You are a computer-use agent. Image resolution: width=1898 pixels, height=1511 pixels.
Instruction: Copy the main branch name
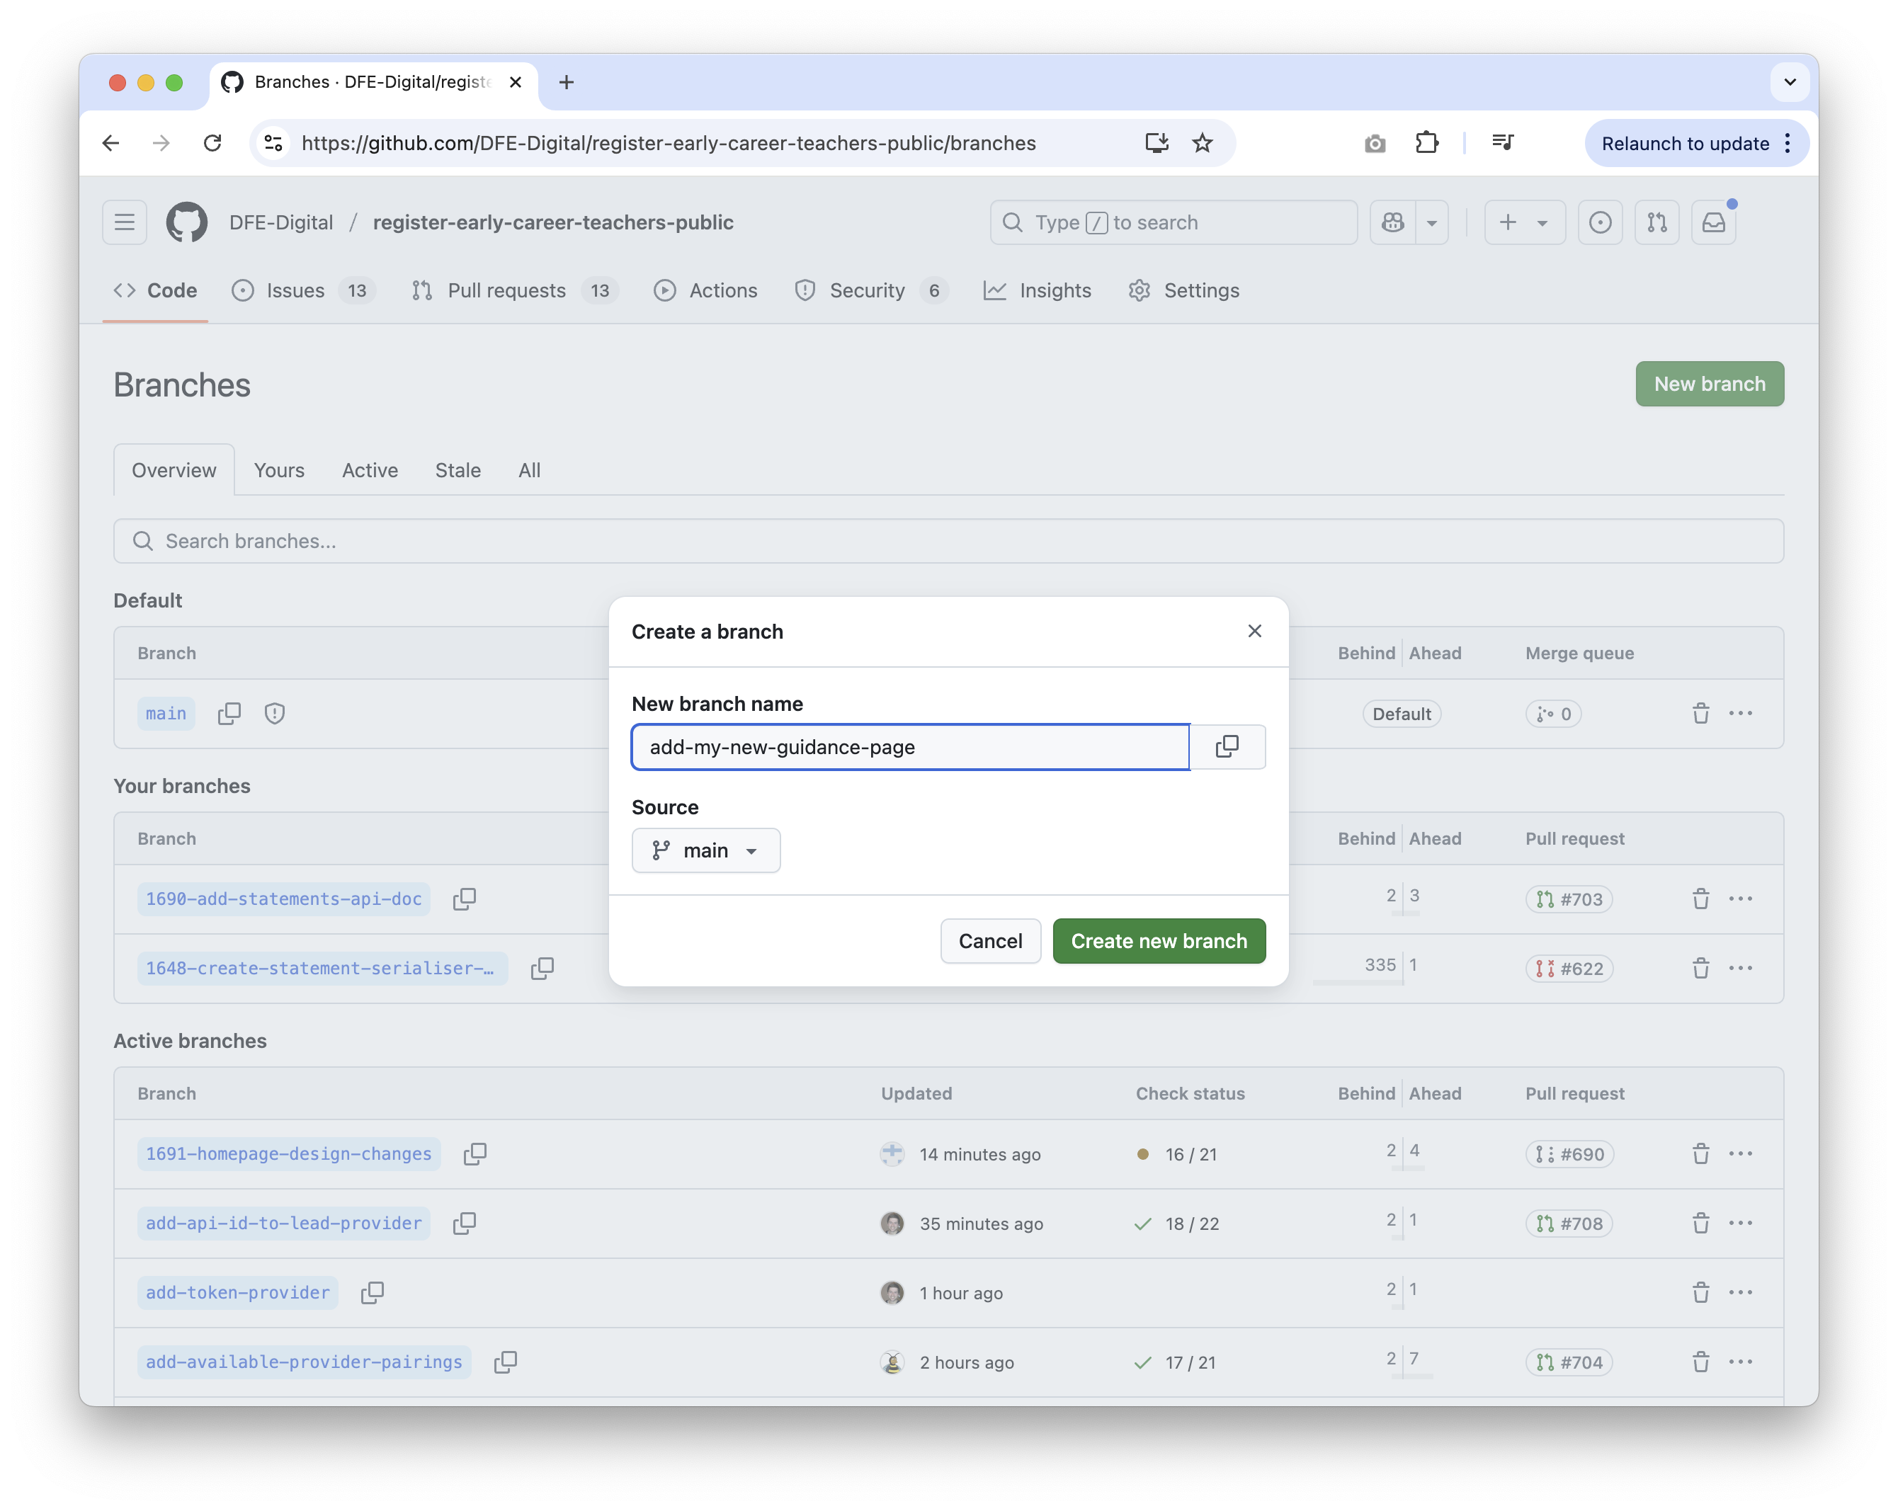[229, 713]
